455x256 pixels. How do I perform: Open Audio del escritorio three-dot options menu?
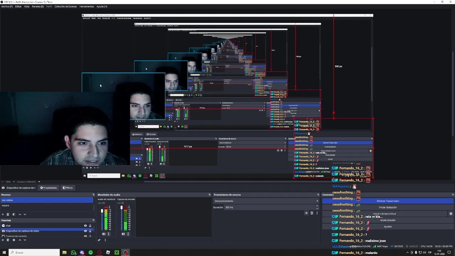point(108,234)
